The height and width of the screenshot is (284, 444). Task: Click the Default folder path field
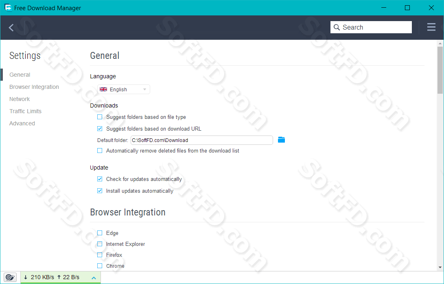pos(201,140)
